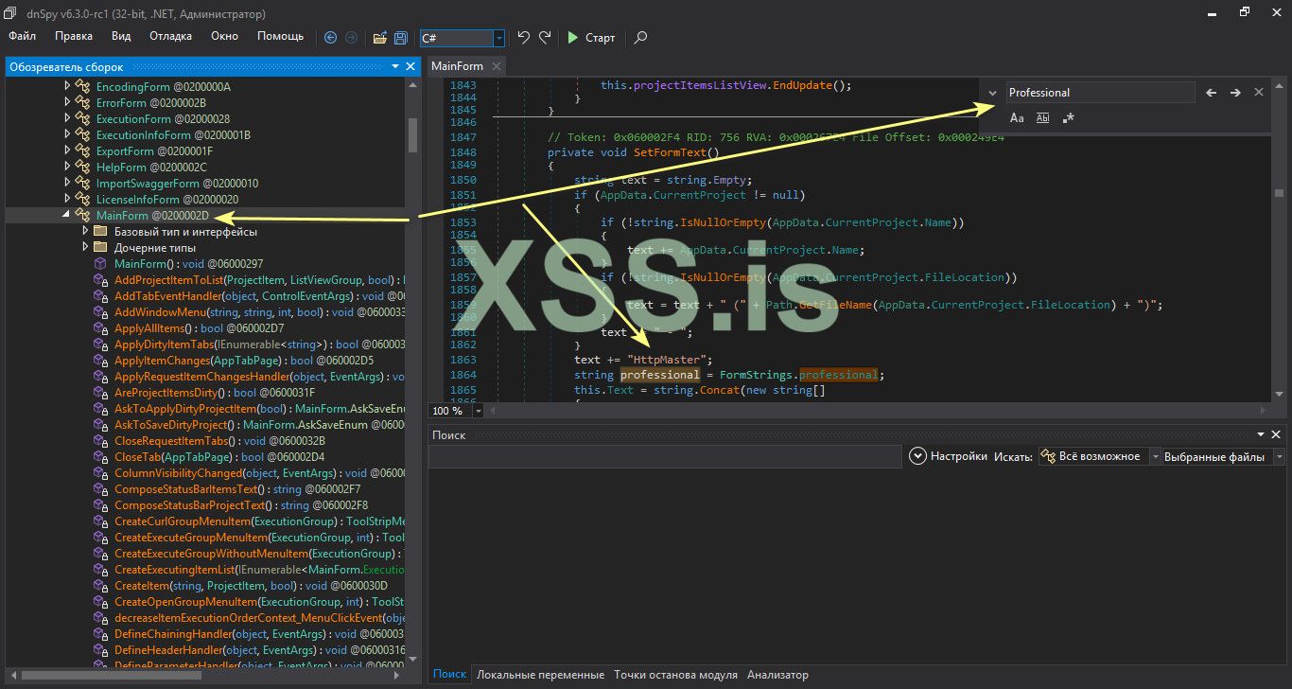The height and width of the screenshot is (689, 1292).
Task: Click the open file folder icon
Action: click(x=379, y=38)
